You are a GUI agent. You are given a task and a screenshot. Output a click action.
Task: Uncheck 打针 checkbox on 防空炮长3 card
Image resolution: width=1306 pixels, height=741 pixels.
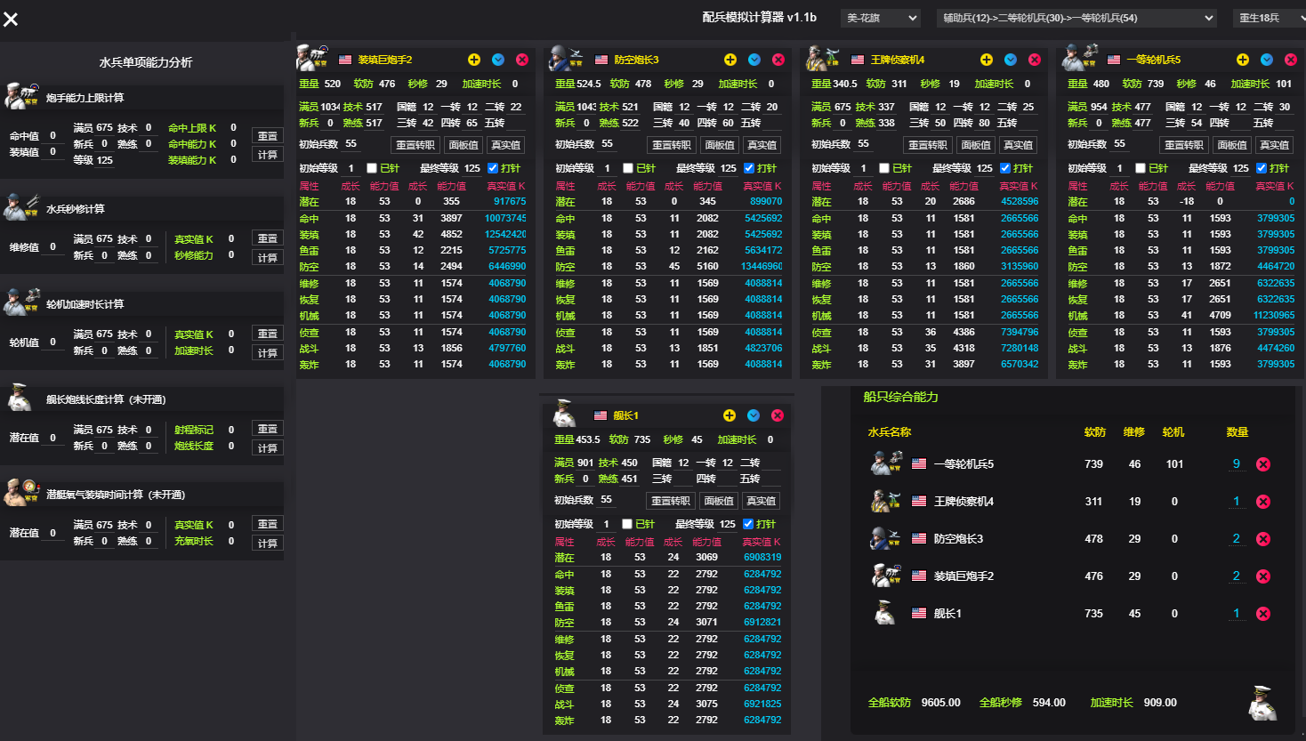coord(749,168)
